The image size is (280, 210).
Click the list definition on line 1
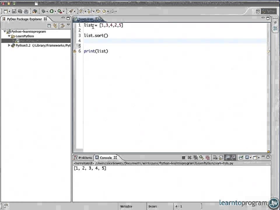tap(104, 25)
